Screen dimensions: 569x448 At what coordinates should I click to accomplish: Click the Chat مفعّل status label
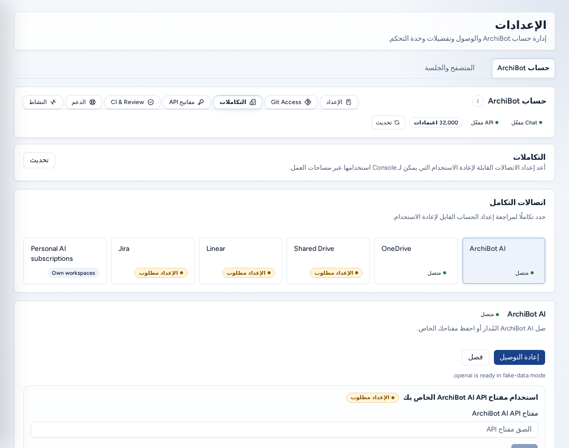click(527, 123)
